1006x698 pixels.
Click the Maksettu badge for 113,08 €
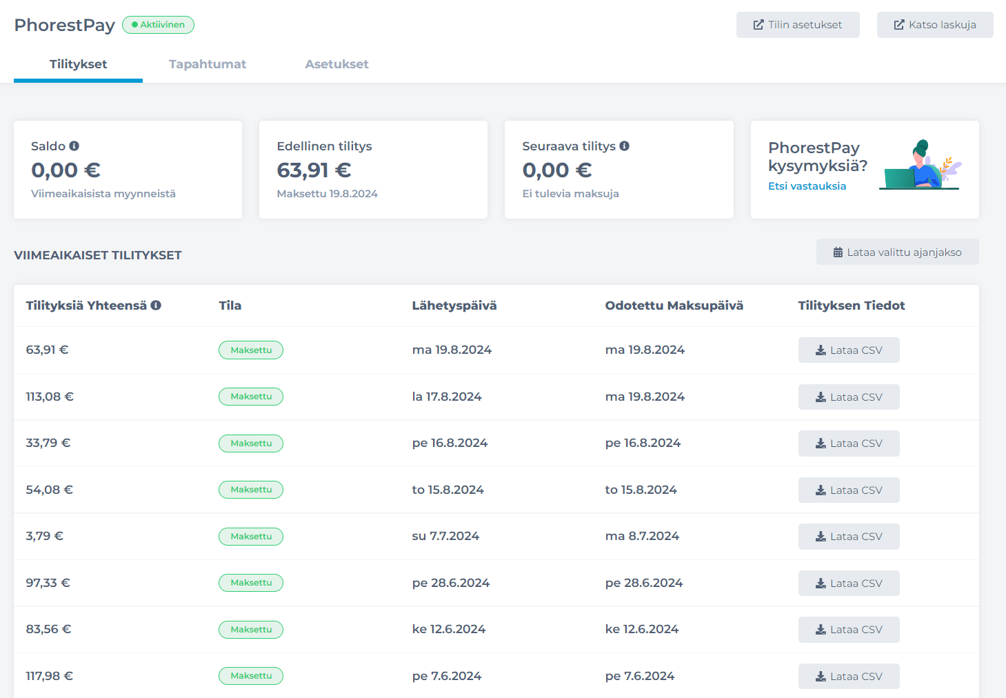[251, 397]
